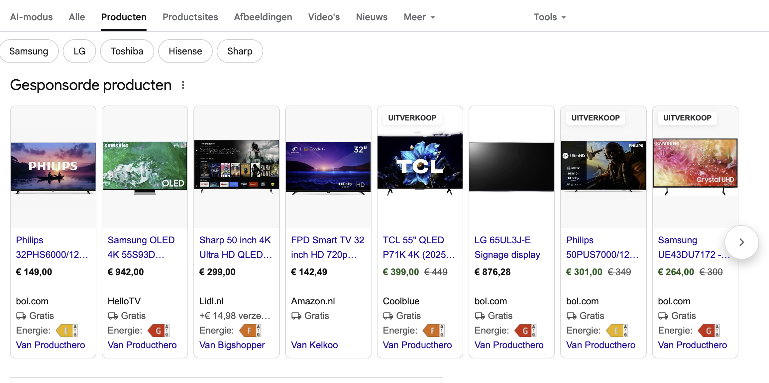Click the Lidl.nl seller name
This screenshot has width=769, height=383.
pyautogui.click(x=211, y=301)
